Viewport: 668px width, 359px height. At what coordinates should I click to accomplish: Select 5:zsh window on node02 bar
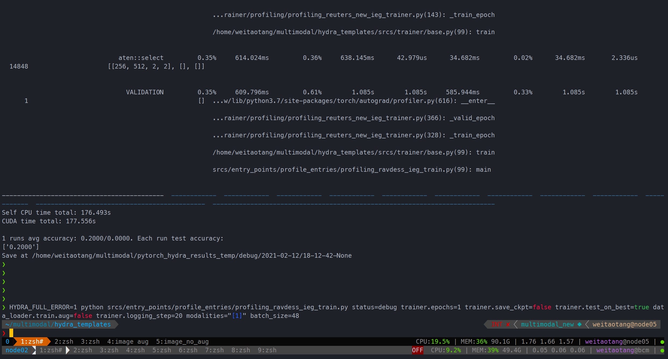click(x=162, y=350)
